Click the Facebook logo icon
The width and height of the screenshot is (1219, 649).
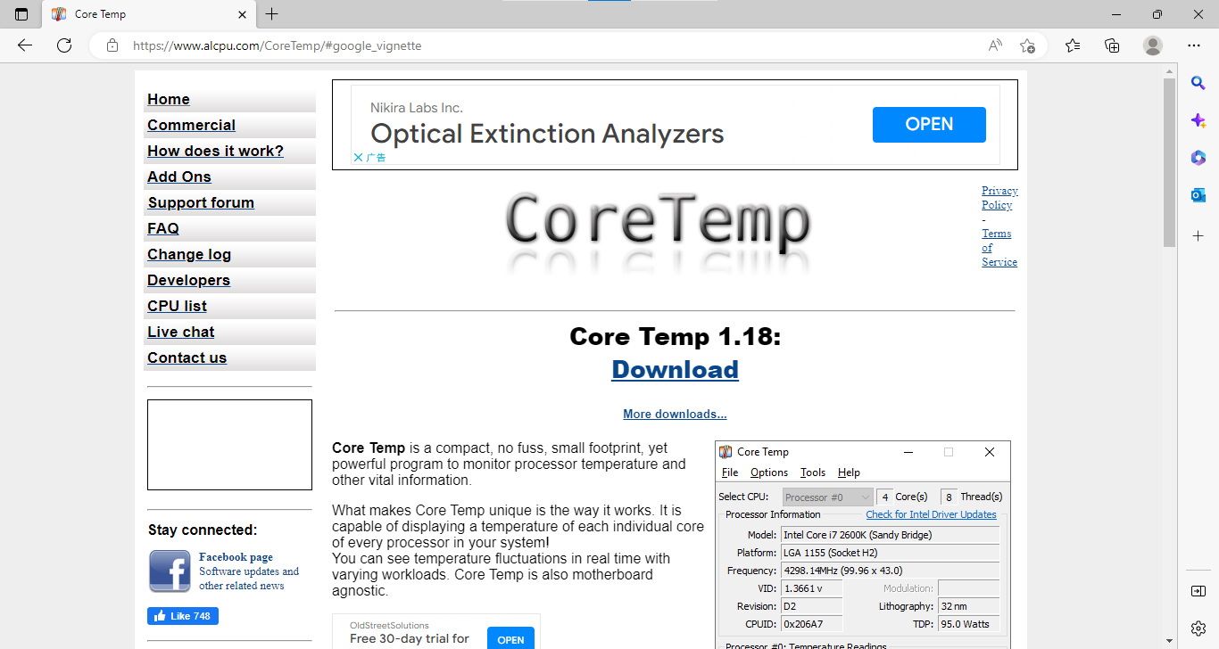pyautogui.click(x=170, y=571)
